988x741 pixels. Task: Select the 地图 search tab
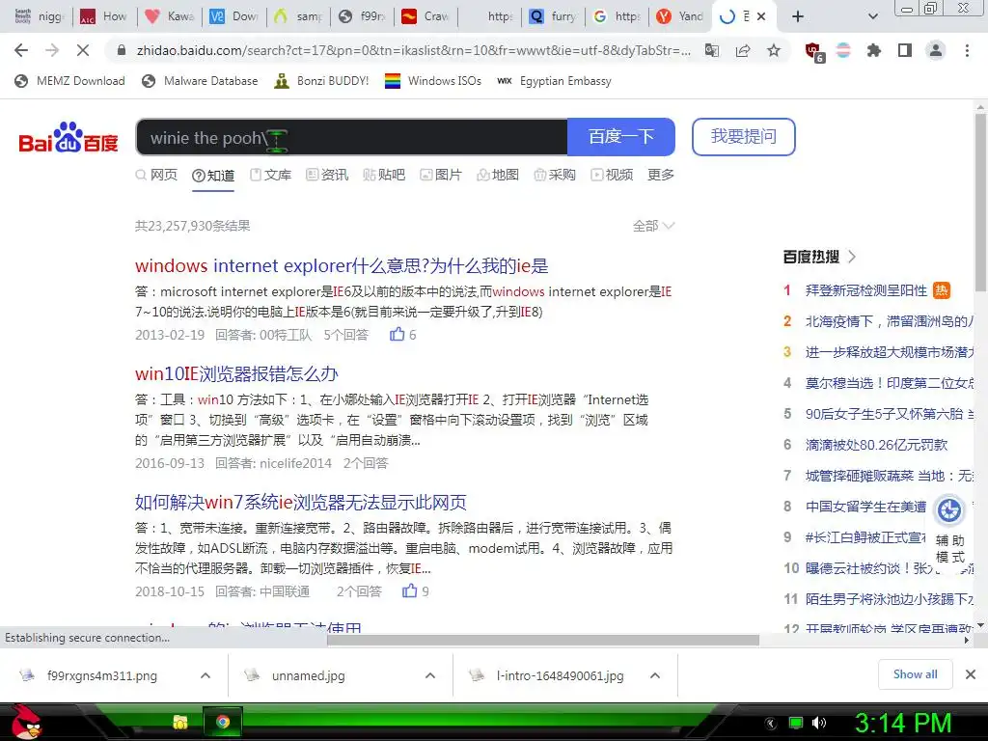point(498,175)
